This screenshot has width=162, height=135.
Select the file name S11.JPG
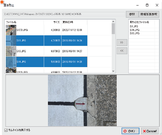(21, 41)
